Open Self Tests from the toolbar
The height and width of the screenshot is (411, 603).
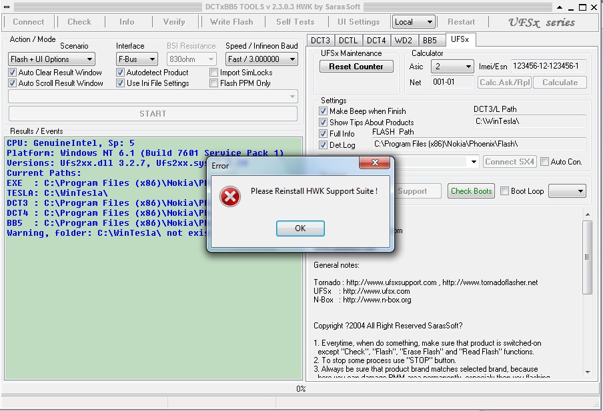[295, 22]
